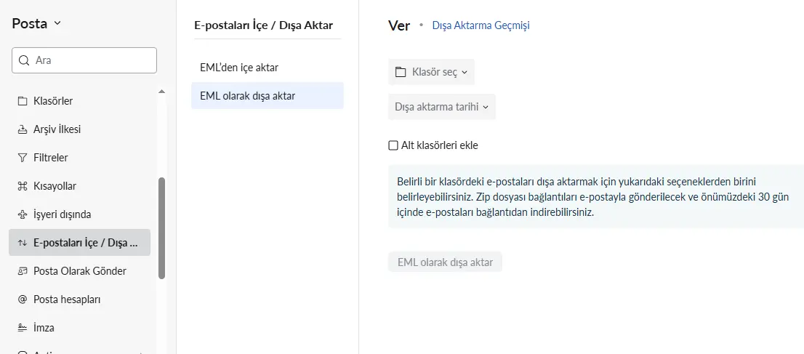
Task: Click the Posta Olarak Gönder icon
Action: [22, 271]
